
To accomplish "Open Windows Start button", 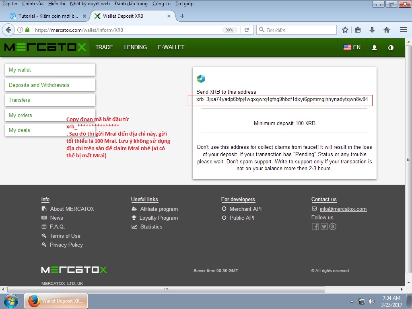I will 10,301.
